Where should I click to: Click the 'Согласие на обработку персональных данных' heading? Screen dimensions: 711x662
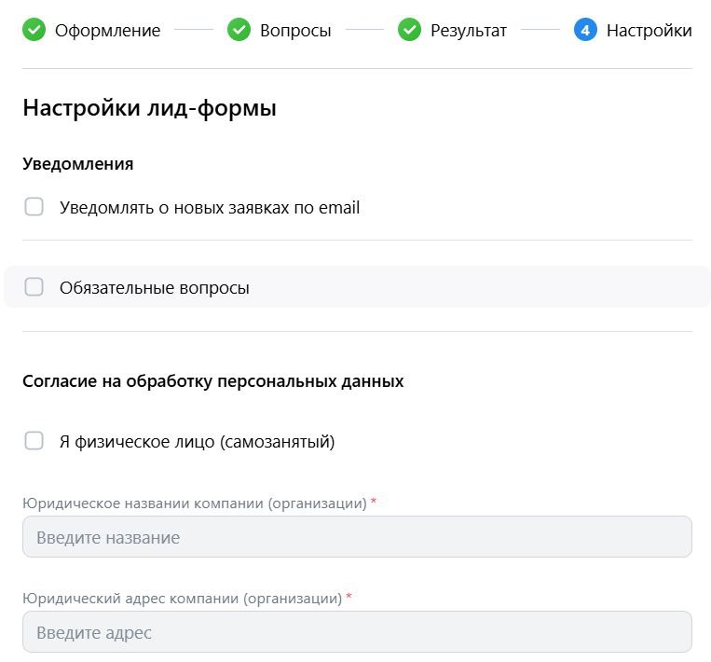[212, 381]
